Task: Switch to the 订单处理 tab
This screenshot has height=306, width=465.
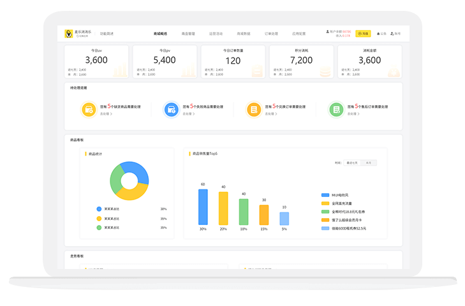Action: tap(272, 33)
